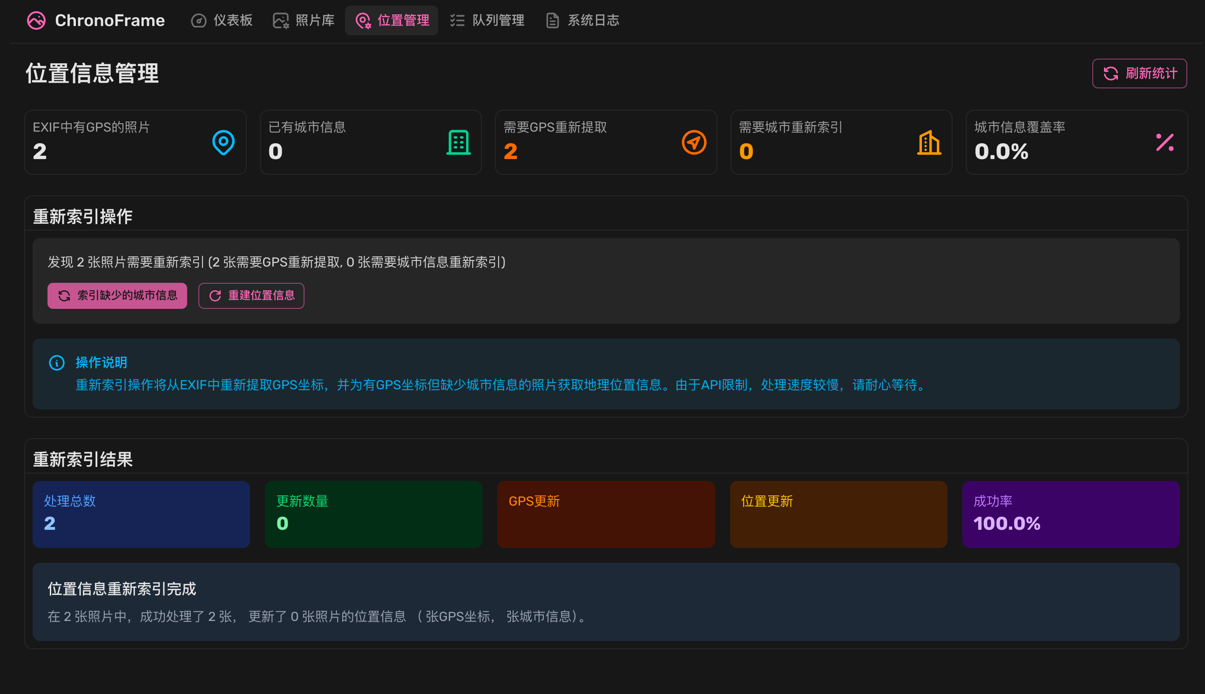Click the pink percent coverage icon
This screenshot has width=1205, height=694.
(x=1164, y=142)
